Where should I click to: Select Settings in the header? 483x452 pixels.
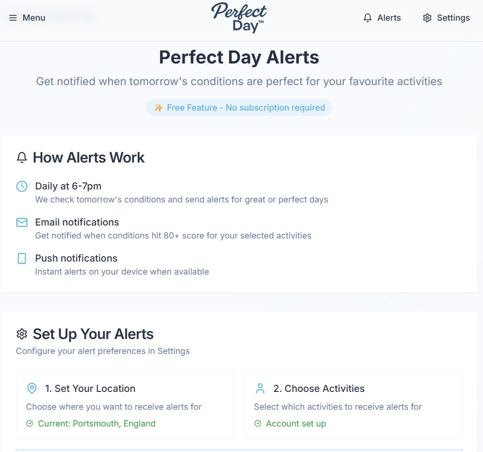tap(446, 18)
